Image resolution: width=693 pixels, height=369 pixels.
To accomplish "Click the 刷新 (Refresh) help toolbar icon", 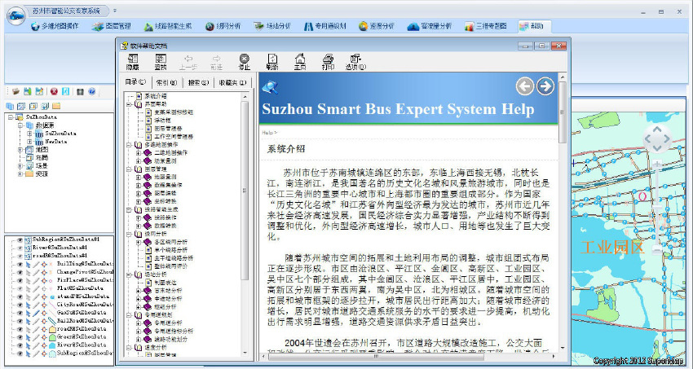I will (x=272, y=62).
